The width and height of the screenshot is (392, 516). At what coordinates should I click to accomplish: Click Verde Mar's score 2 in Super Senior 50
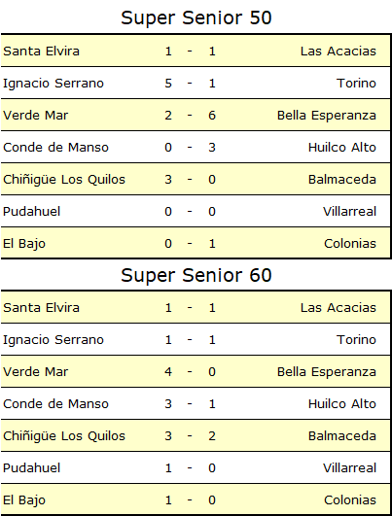pos(168,116)
